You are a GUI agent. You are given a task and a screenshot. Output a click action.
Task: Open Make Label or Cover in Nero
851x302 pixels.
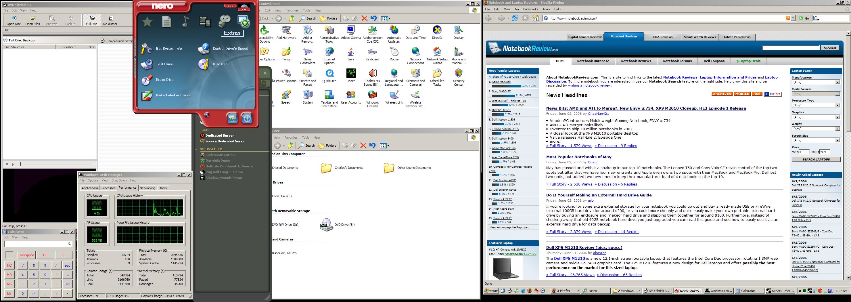pos(166,95)
